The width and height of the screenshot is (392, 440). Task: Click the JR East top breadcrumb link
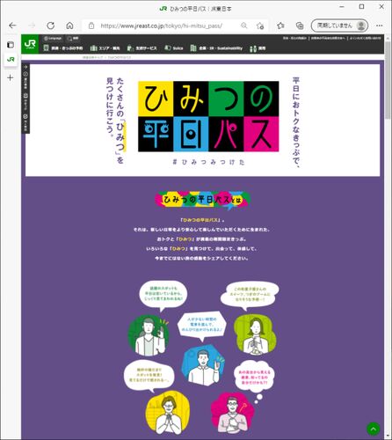pos(93,57)
